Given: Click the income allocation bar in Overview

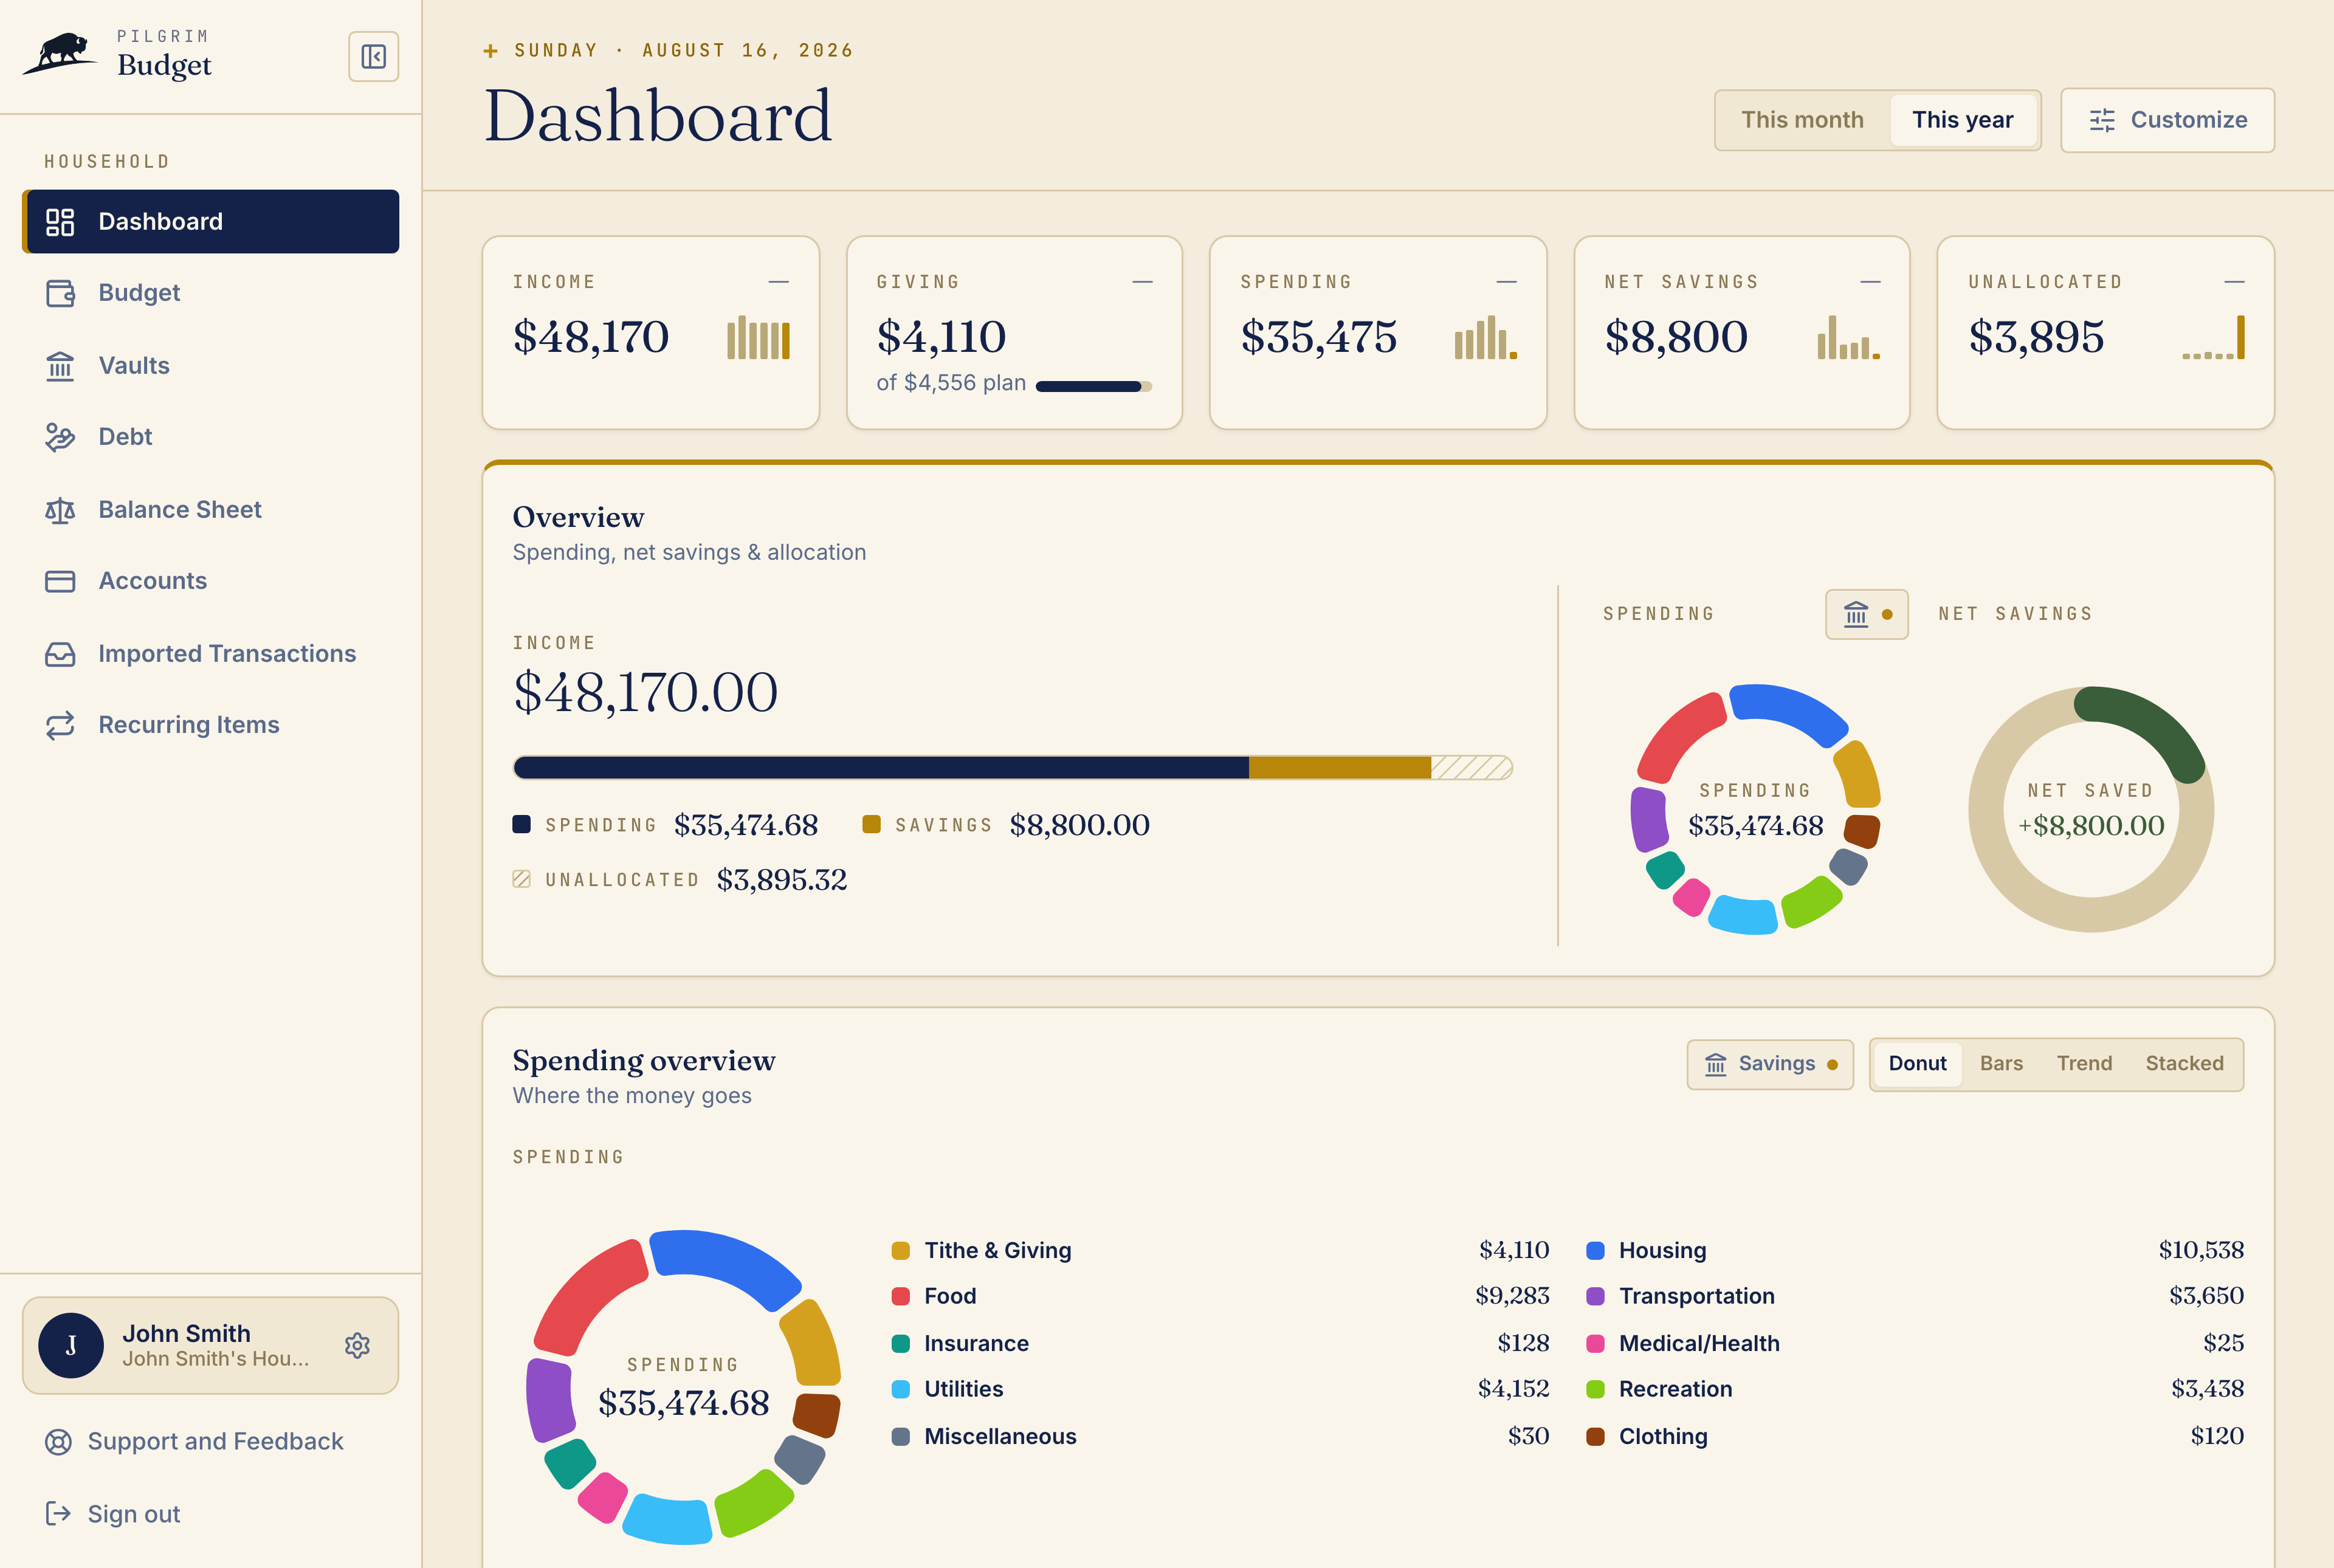Looking at the screenshot, I should click(1012, 767).
